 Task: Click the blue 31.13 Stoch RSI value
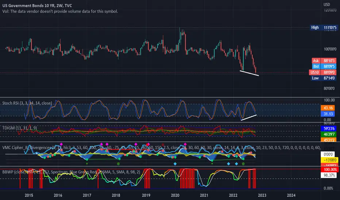[x=328, y=114]
